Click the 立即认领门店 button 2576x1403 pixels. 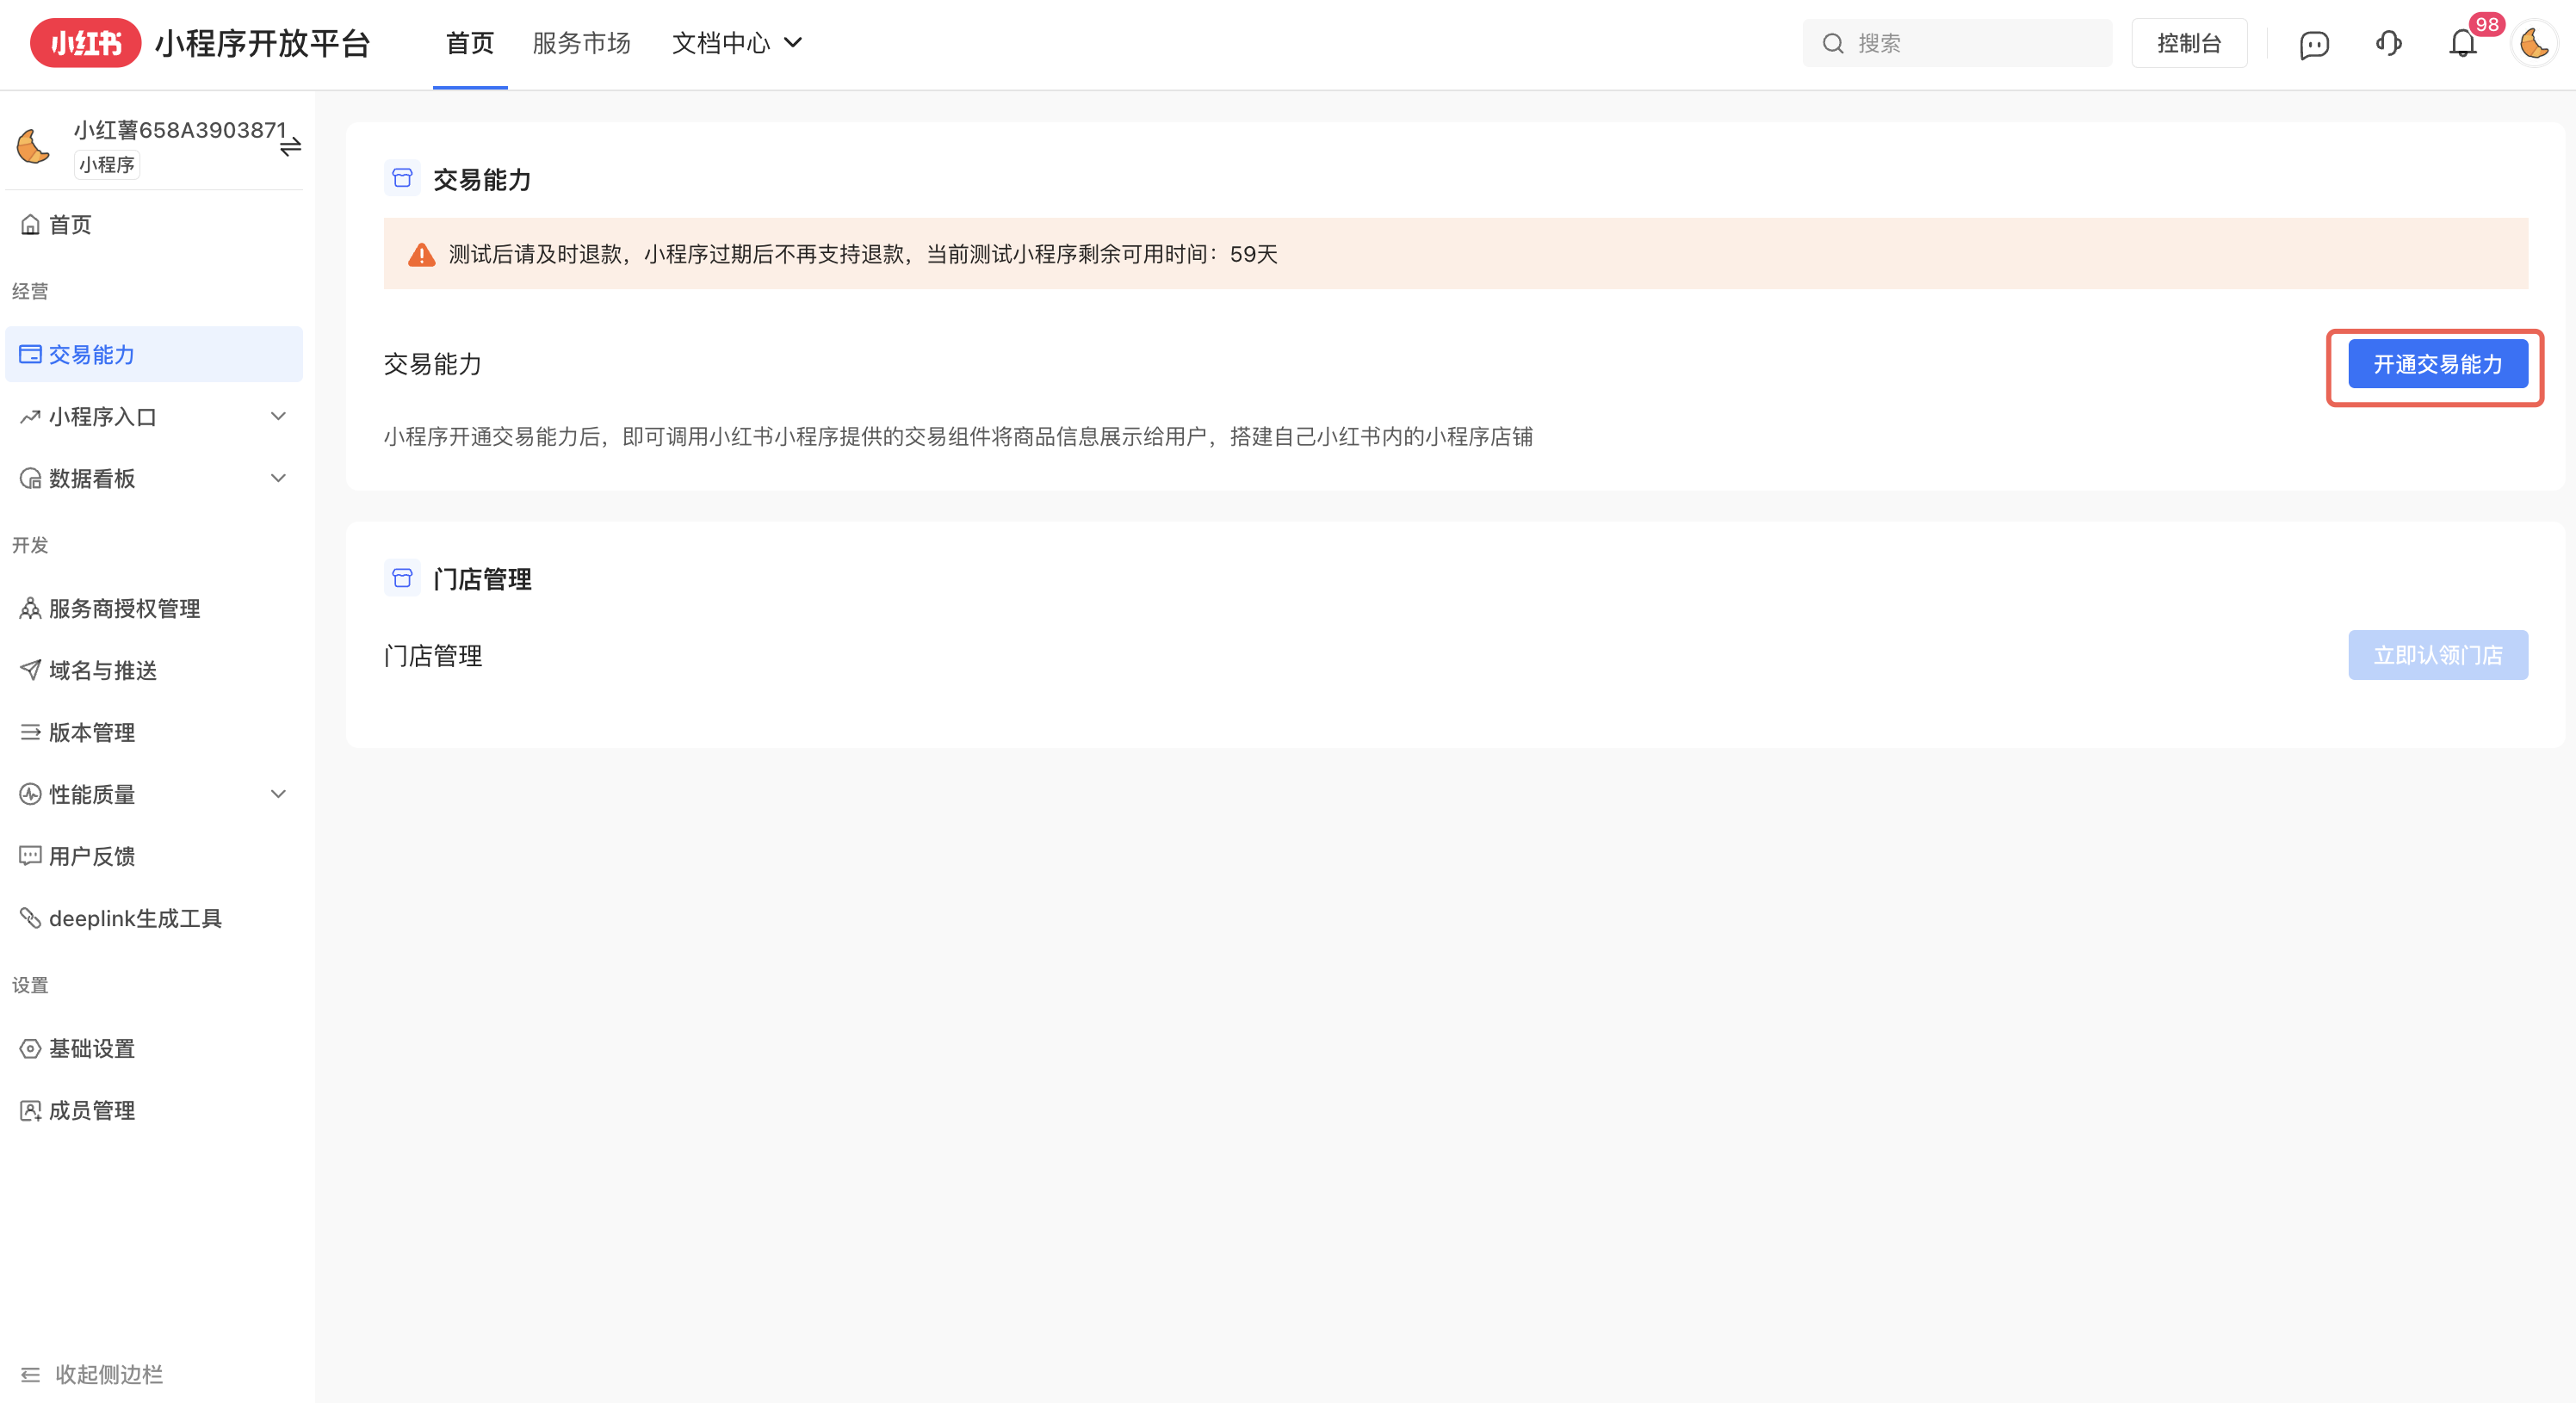click(2437, 655)
